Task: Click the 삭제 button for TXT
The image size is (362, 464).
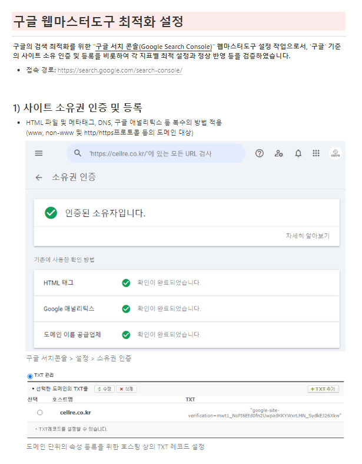Action: pyautogui.click(x=127, y=389)
